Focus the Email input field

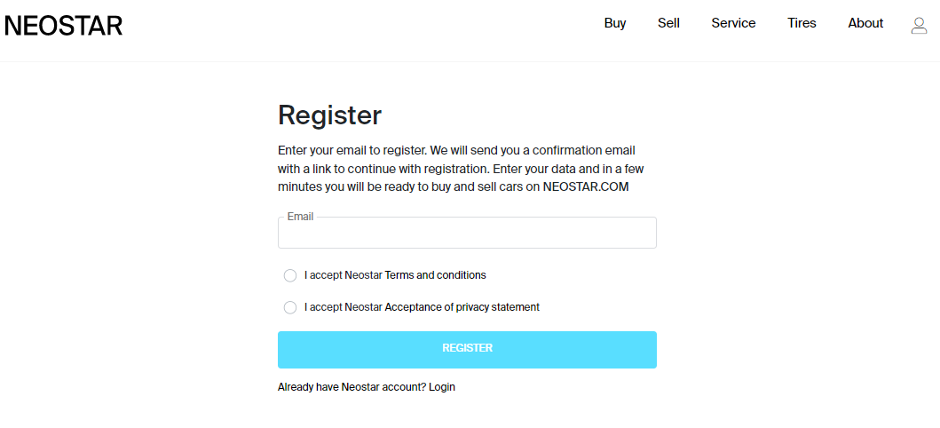click(467, 233)
